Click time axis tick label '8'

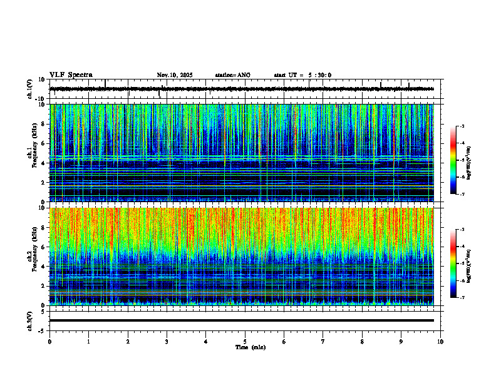coord(362,342)
